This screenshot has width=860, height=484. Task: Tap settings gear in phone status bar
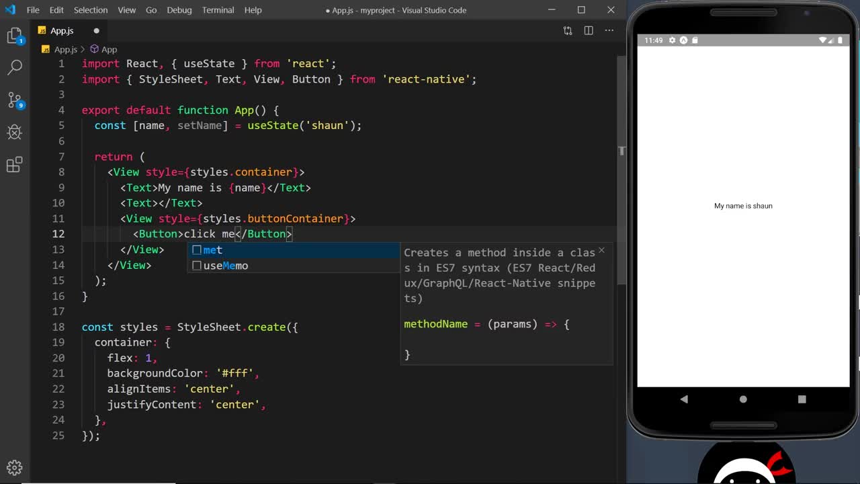point(673,40)
